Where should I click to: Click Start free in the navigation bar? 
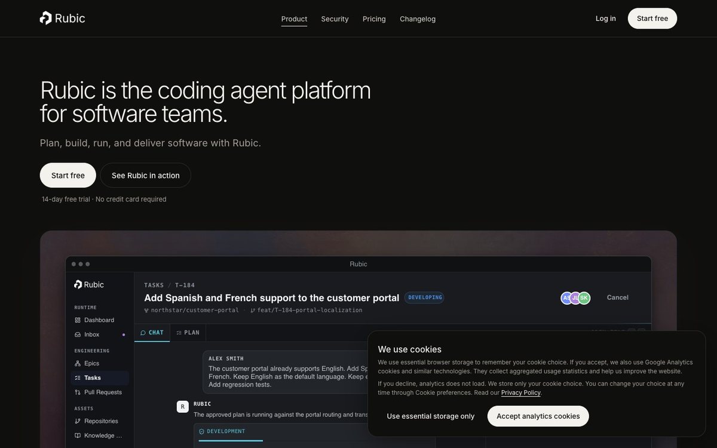tap(652, 19)
